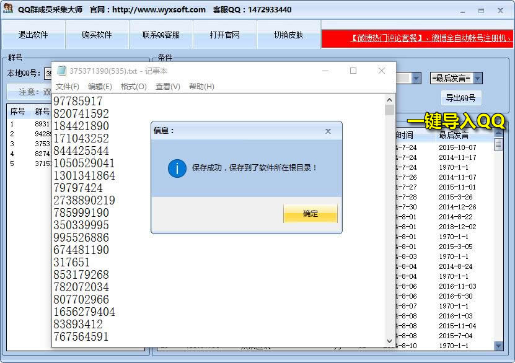Click the member list scrollbar down arrow
This screenshot has height=363, width=515.
pos(498,345)
